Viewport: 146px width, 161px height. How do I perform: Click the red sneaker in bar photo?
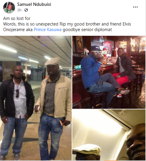120,96
